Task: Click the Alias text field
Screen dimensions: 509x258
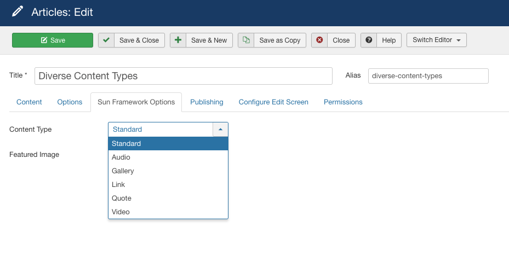Action: point(428,76)
